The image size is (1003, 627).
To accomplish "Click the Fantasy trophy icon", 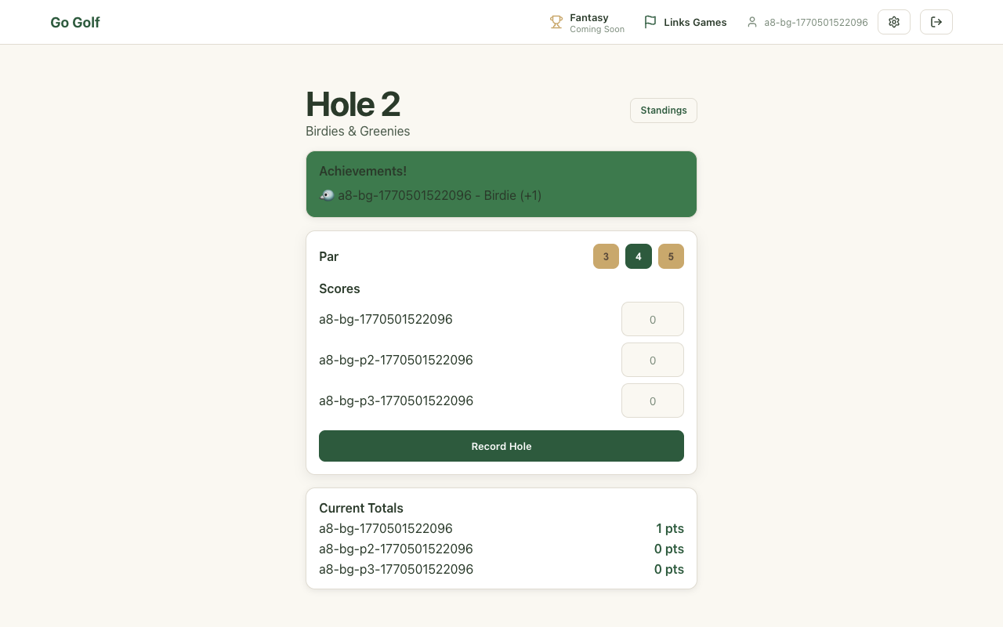I will click(x=556, y=23).
